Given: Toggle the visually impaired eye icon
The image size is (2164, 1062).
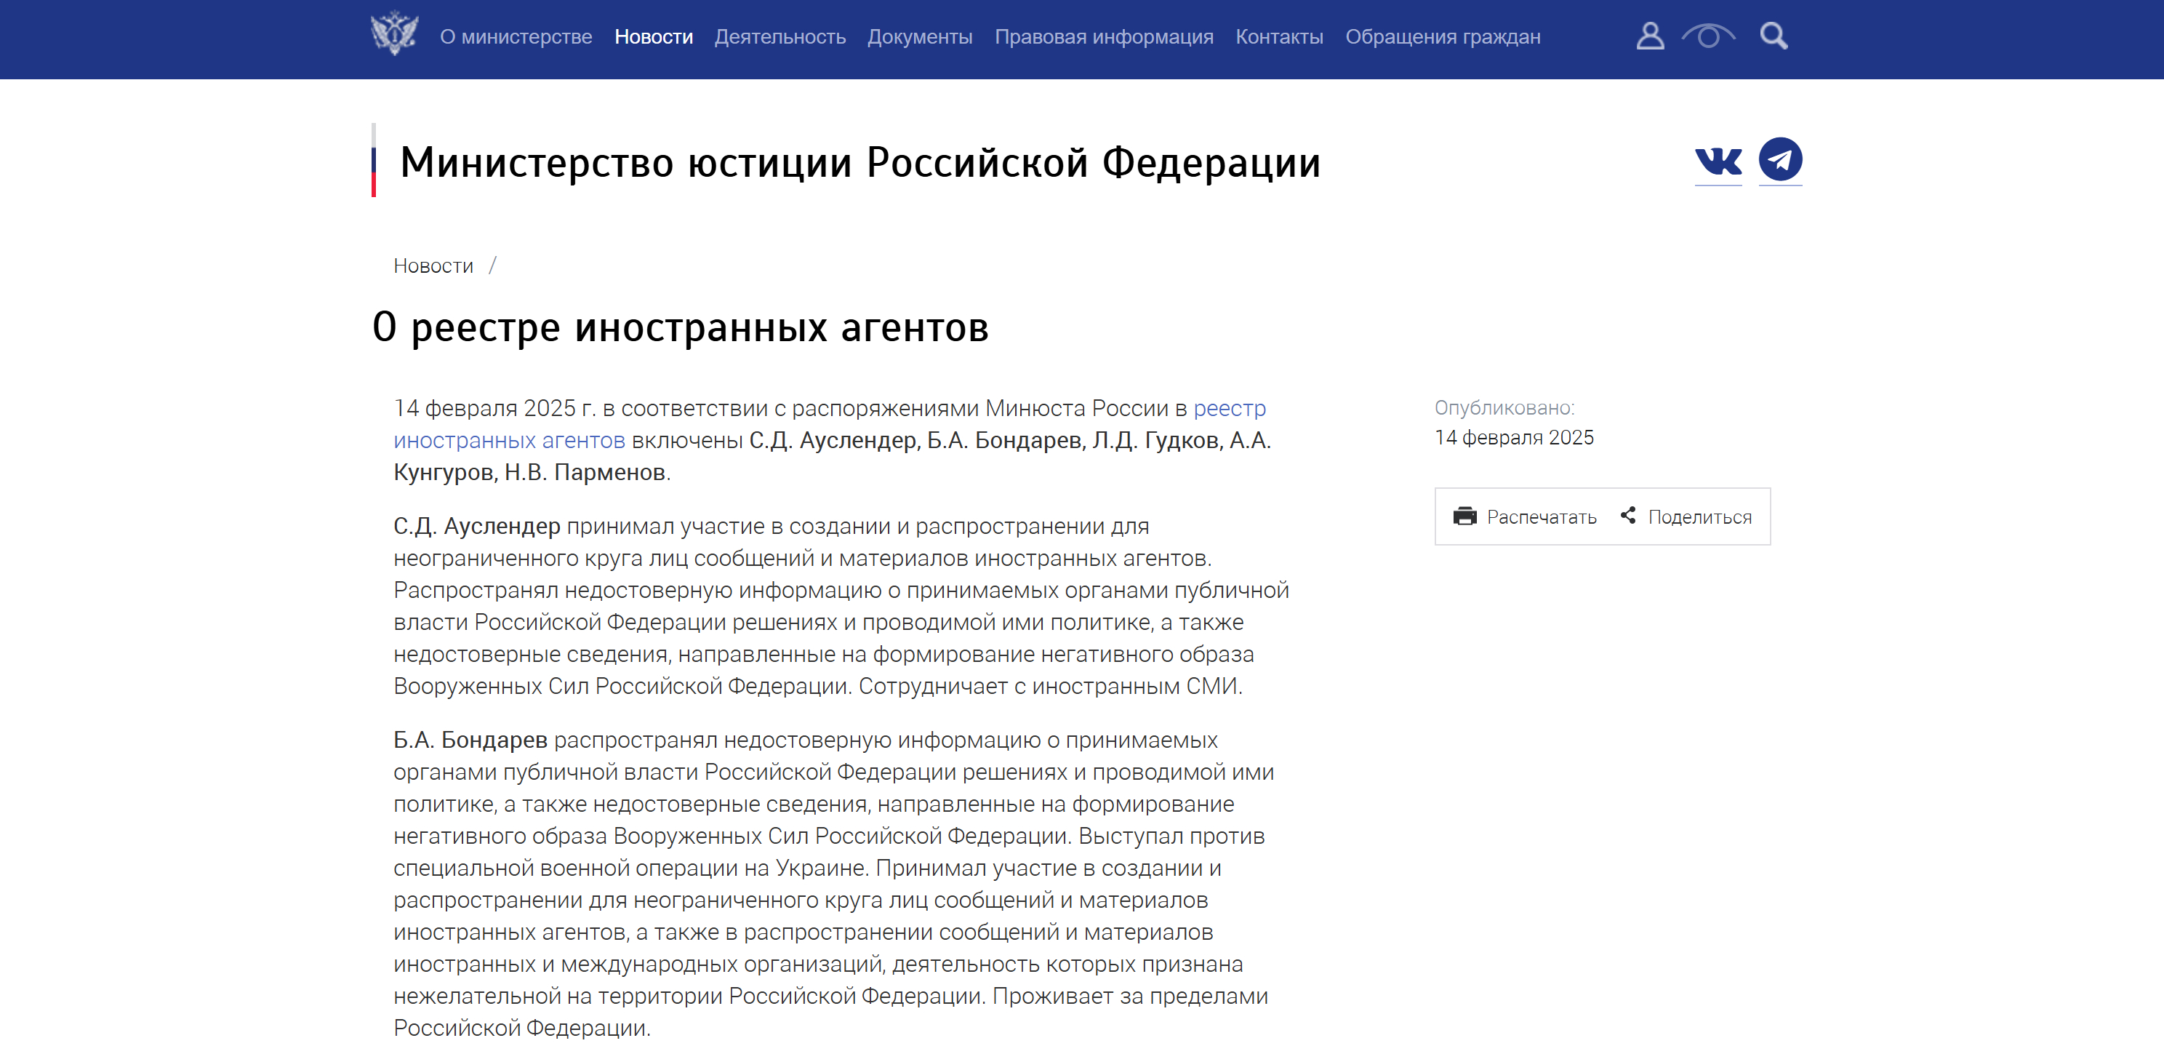Looking at the screenshot, I should (1708, 36).
